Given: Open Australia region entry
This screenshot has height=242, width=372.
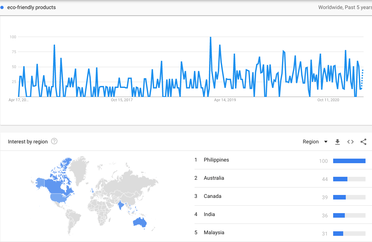Looking at the screenshot, I should pyautogui.click(x=214, y=178).
